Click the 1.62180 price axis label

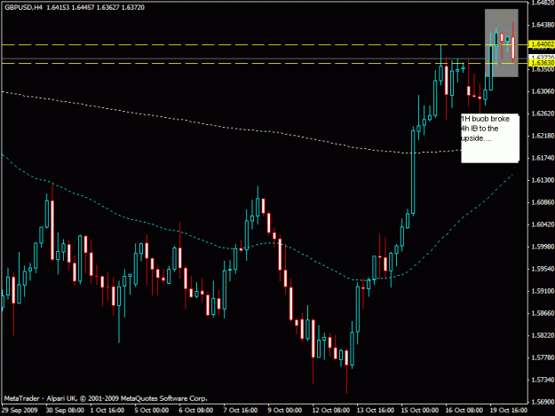click(543, 136)
